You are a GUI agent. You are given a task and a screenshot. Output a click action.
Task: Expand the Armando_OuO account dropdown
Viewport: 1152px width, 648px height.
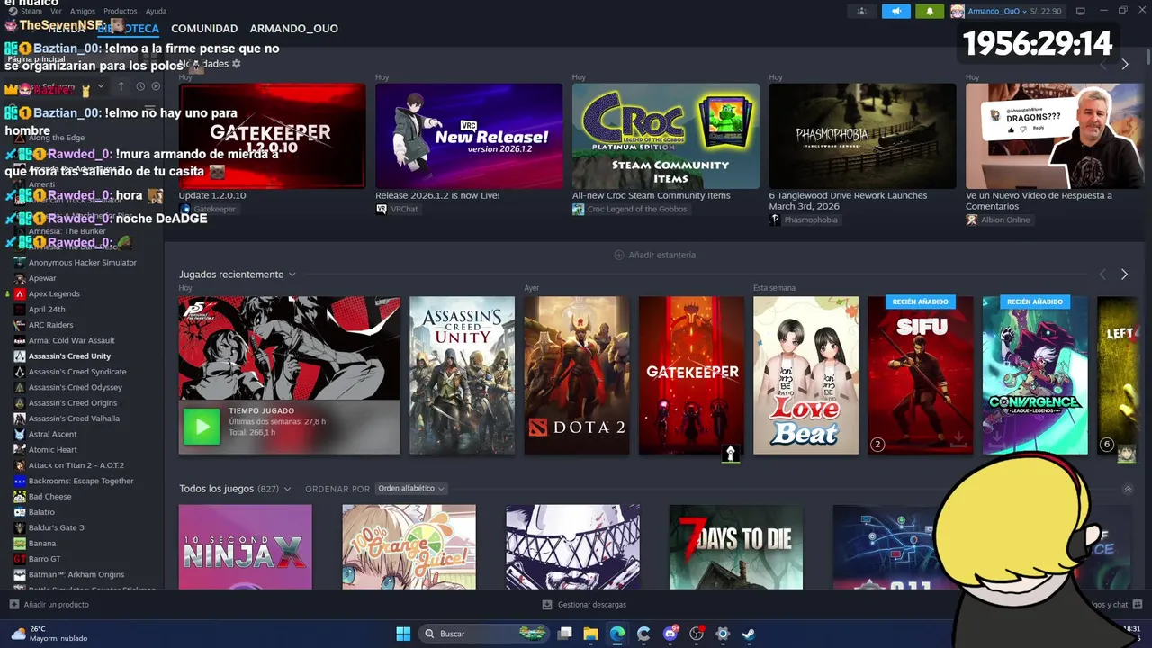point(1024,12)
